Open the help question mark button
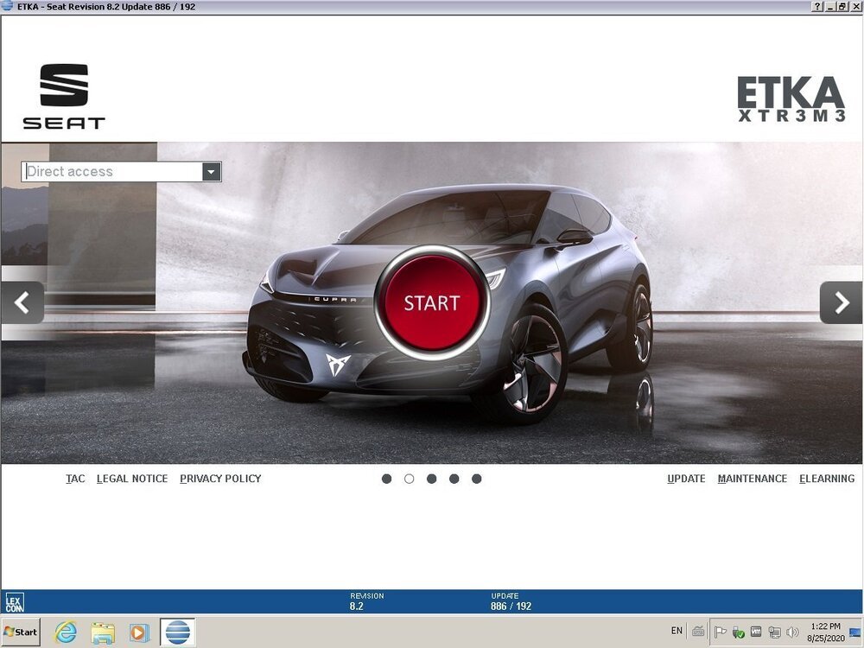This screenshot has height=648, width=864. tap(817, 7)
